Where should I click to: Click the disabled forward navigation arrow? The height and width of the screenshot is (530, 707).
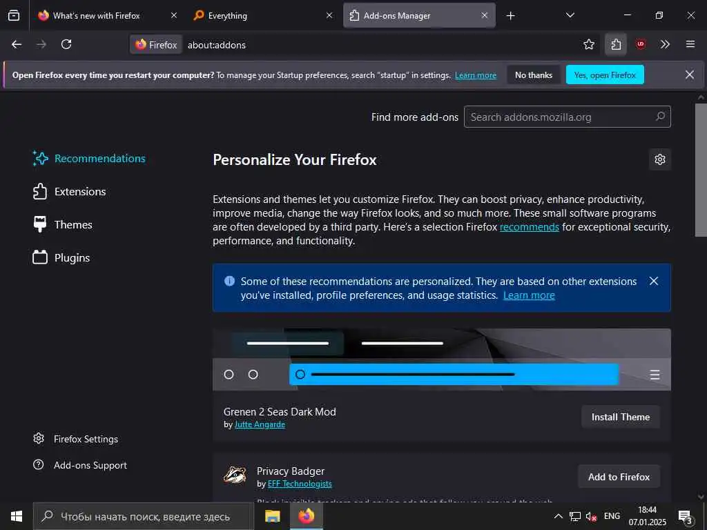coord(41,44)
